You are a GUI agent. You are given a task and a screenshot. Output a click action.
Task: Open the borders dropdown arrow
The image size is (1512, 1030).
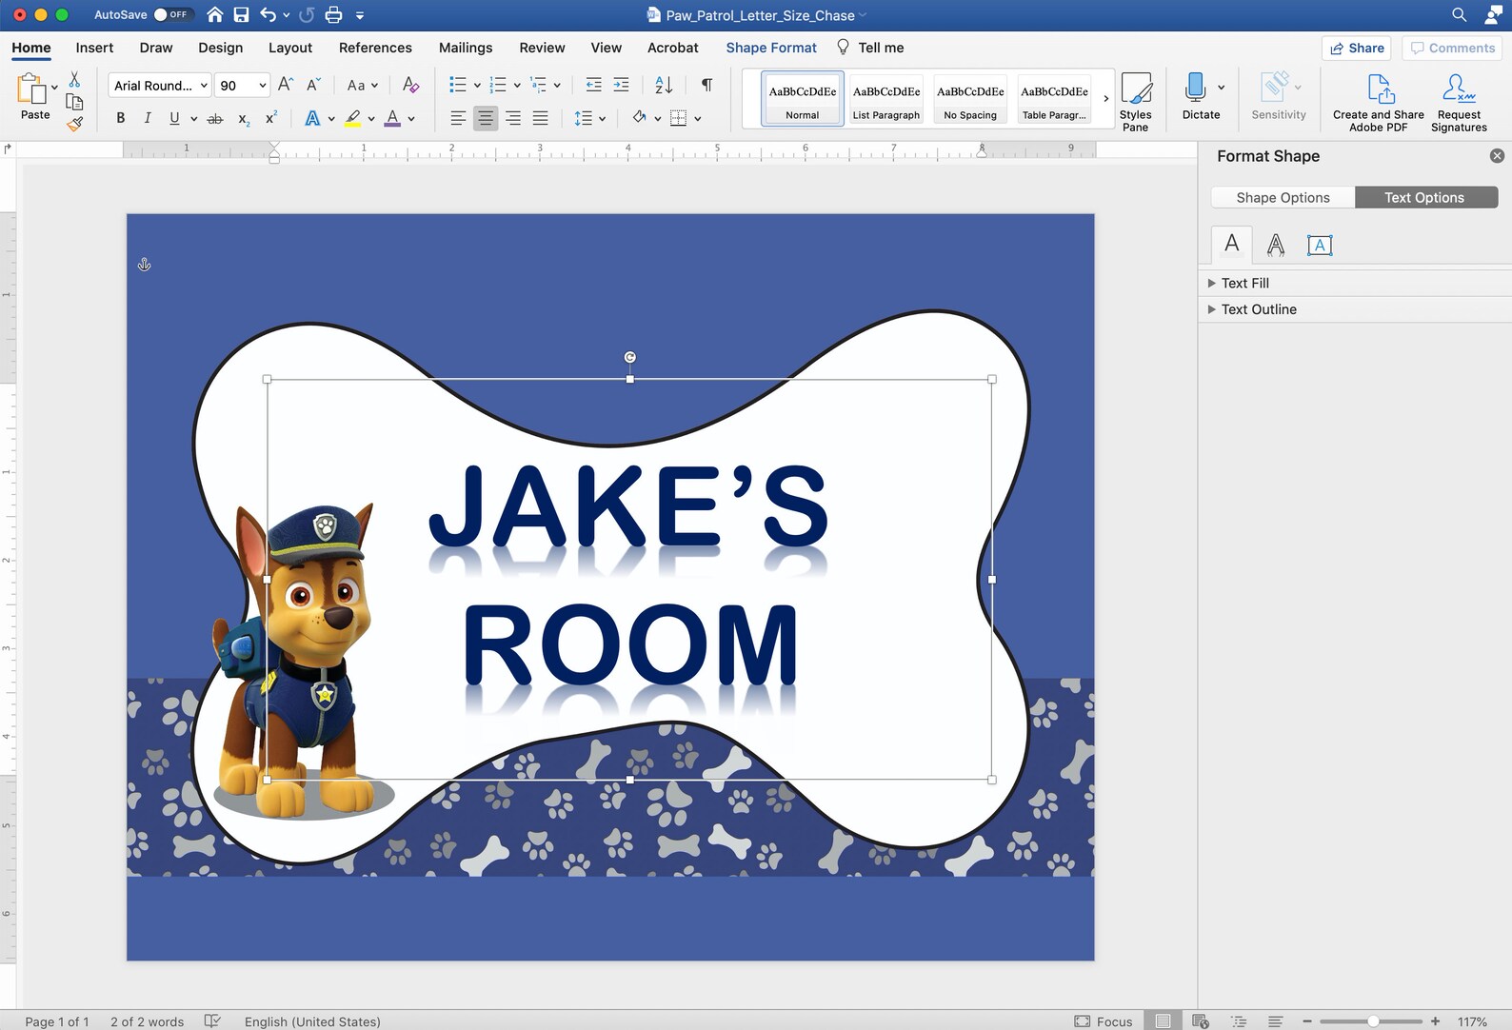698,119
